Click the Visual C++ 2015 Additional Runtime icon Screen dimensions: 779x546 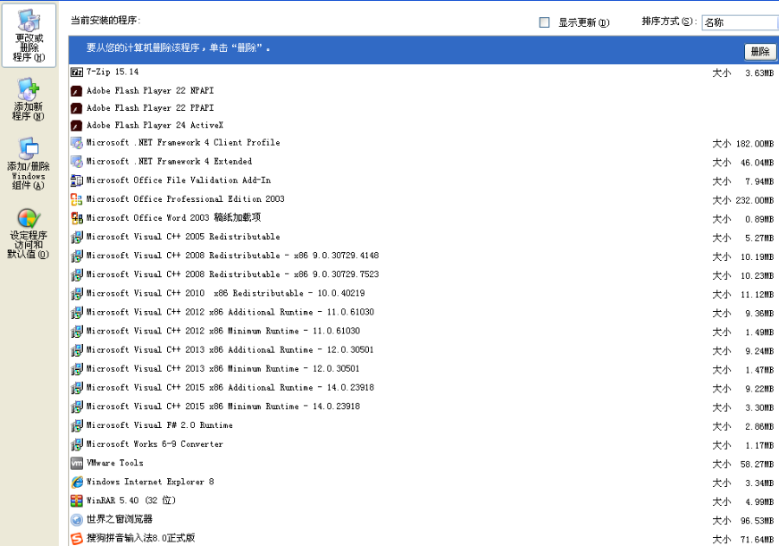[x=77, y=389]
